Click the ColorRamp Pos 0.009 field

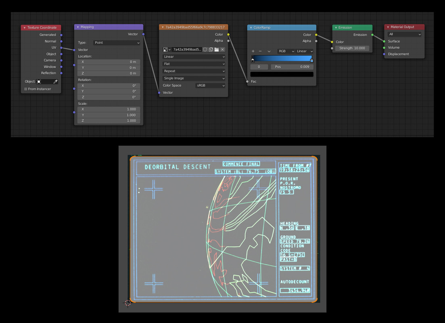click(x=292, y=67)
